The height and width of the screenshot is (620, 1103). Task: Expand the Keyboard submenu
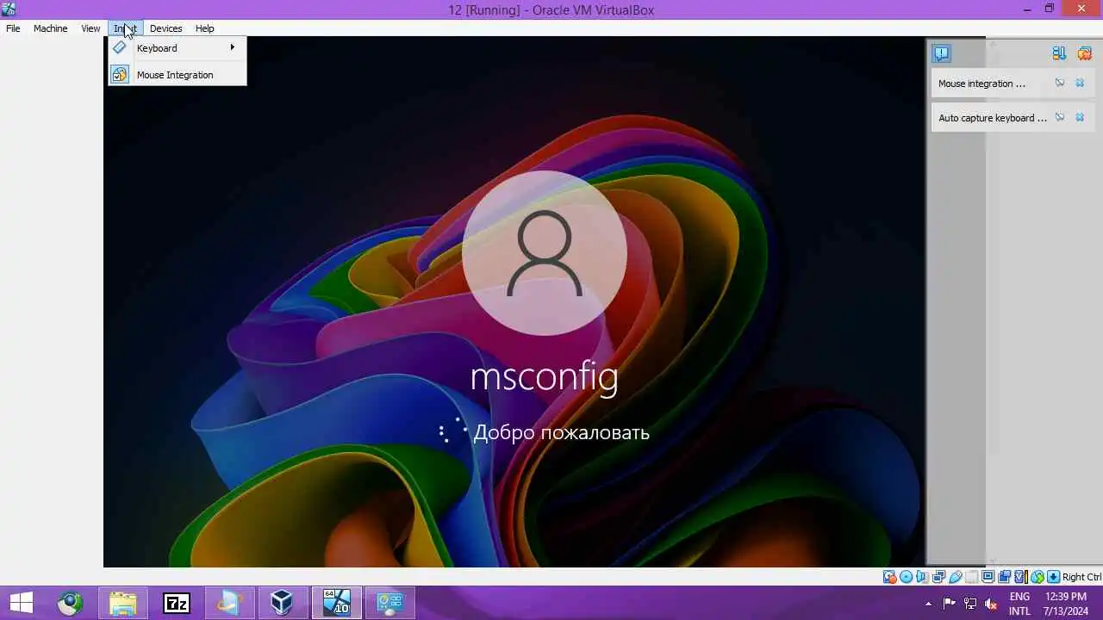[178, 48]
